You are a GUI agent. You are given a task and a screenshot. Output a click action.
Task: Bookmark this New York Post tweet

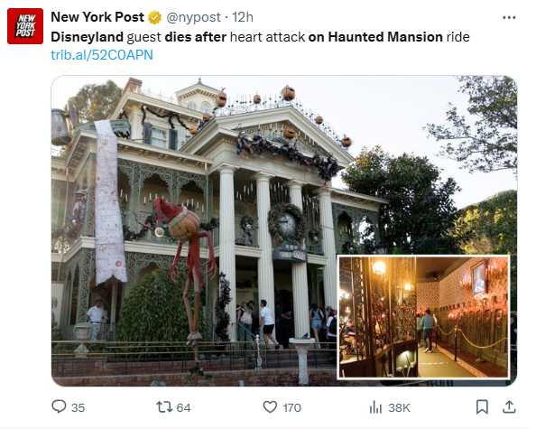[482, 406]
